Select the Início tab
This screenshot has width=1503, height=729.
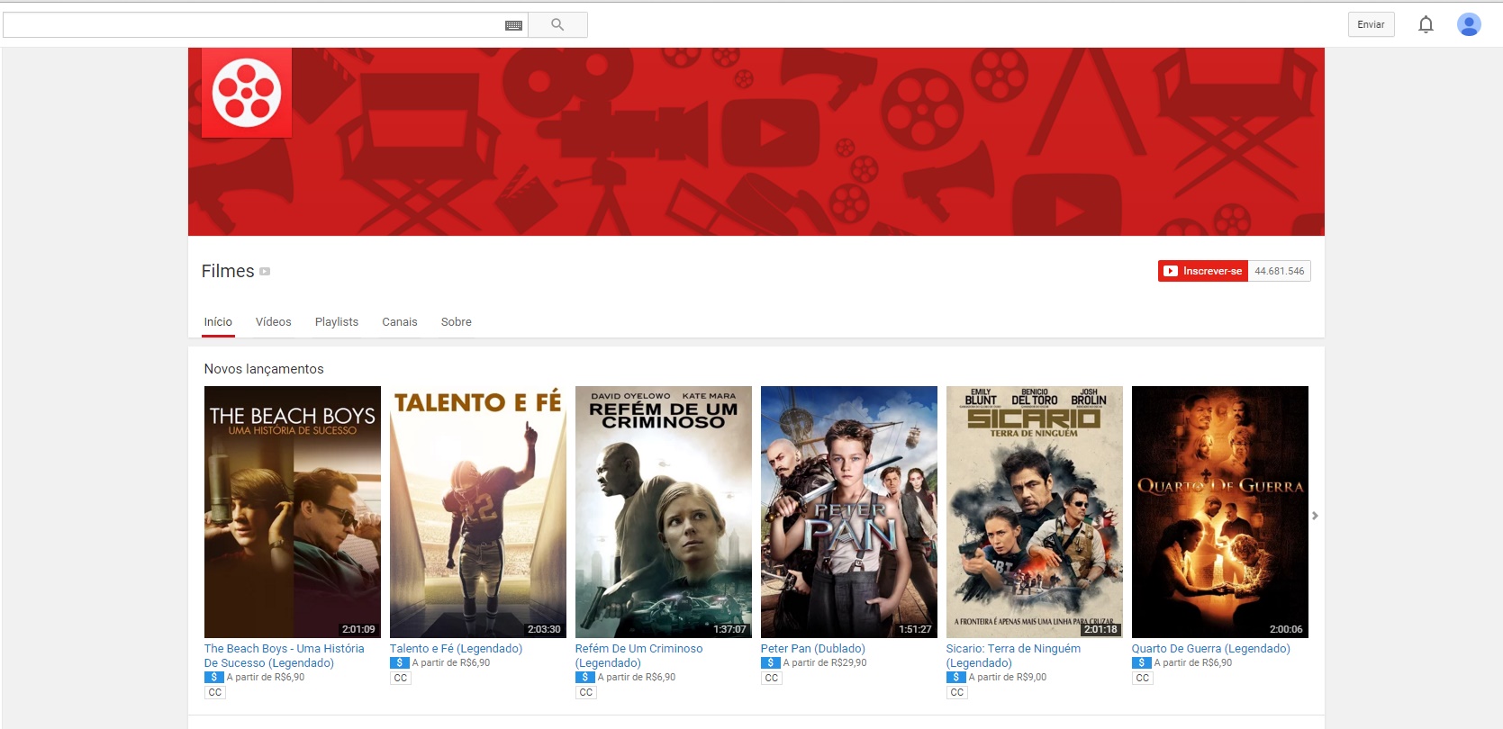[218, 321]
